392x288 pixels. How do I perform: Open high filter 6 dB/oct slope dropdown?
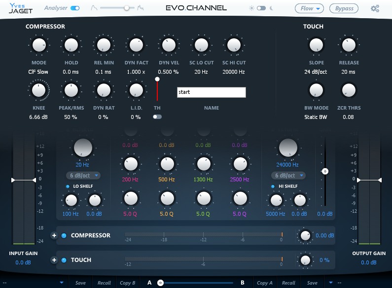[288, 175]
